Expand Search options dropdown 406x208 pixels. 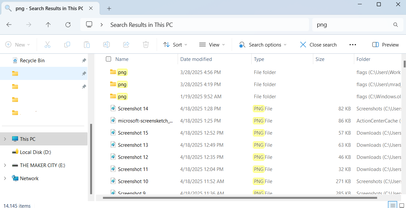tap(263, 45)
